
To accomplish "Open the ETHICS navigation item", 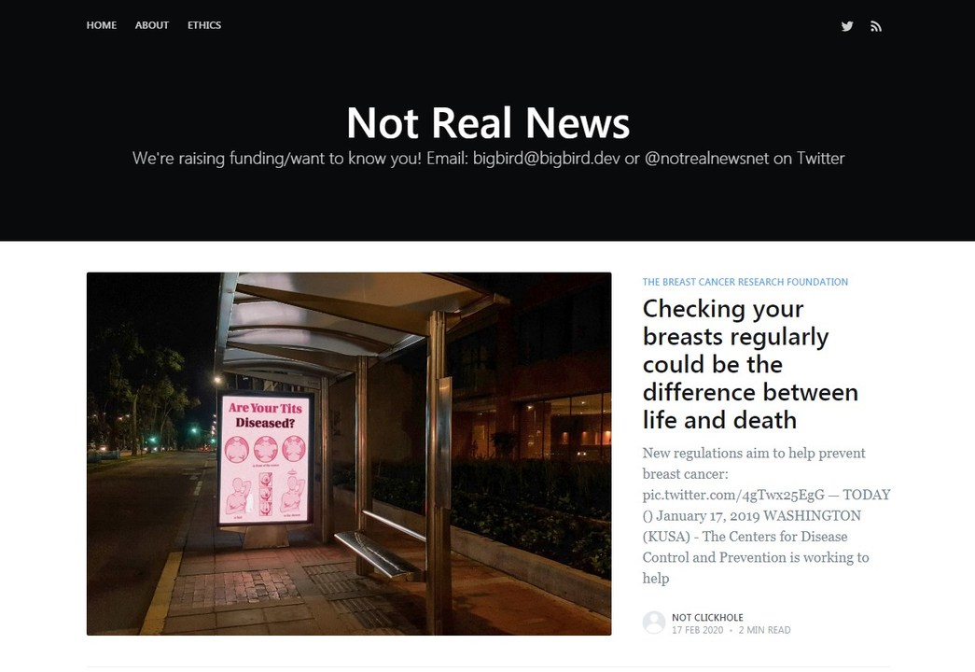I will 204,25.
